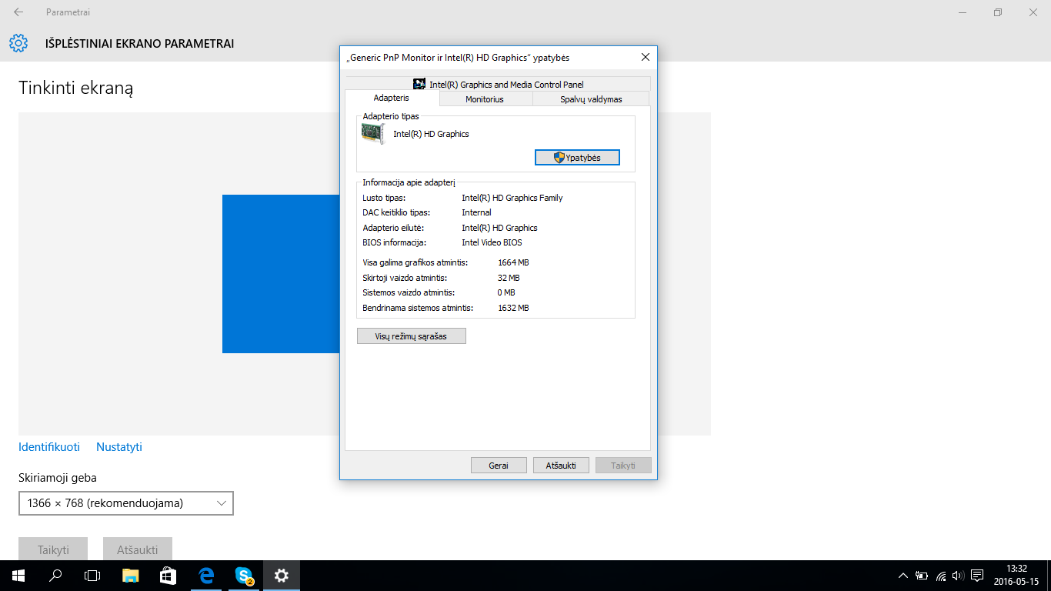Close the adapter properties dialog
1051x591 pixels.
coord(645,58)
